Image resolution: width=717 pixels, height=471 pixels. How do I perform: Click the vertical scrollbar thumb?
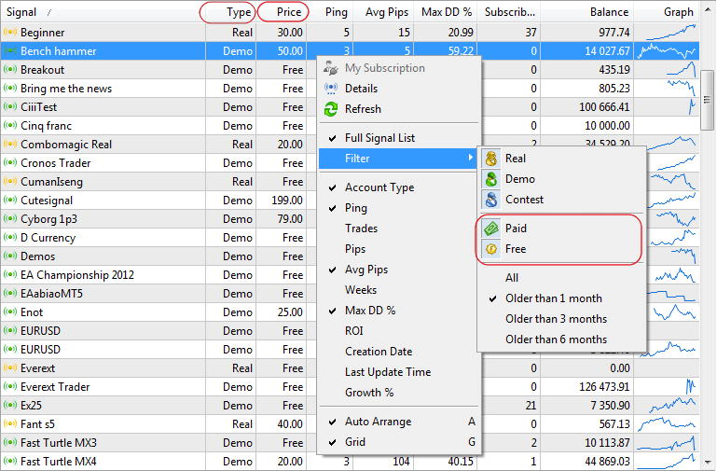[707, 100]
